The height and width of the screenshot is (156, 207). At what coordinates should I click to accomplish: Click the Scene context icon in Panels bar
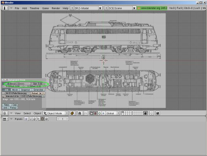click(46, 119)
